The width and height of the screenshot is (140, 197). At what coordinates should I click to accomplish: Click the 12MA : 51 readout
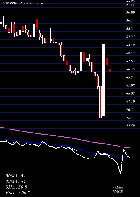pos(16,182)
